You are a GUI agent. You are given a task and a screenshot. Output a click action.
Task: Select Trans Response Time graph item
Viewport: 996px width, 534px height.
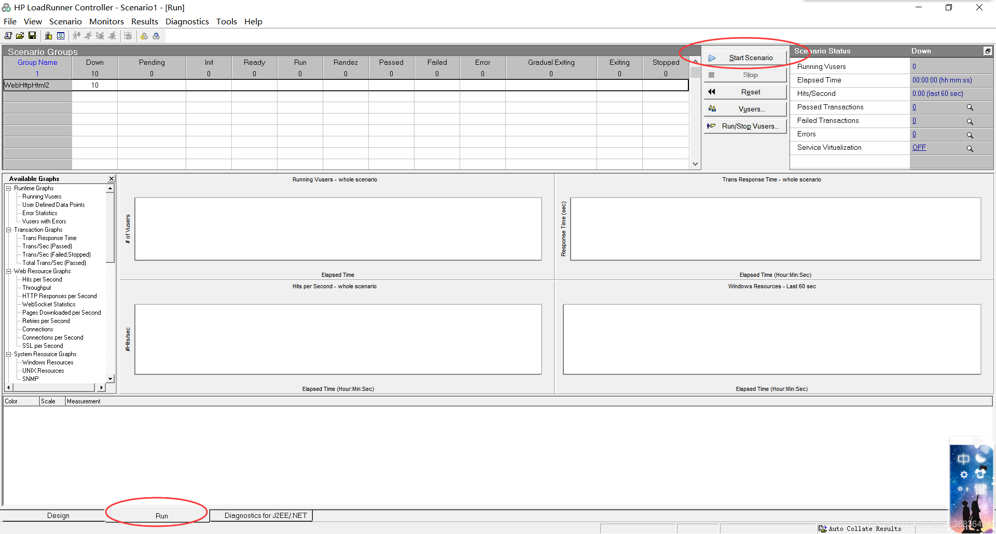[49, 238]
